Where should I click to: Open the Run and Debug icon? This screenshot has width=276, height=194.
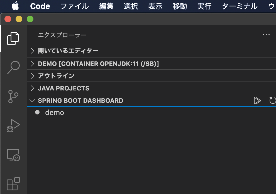coord(13,126)
